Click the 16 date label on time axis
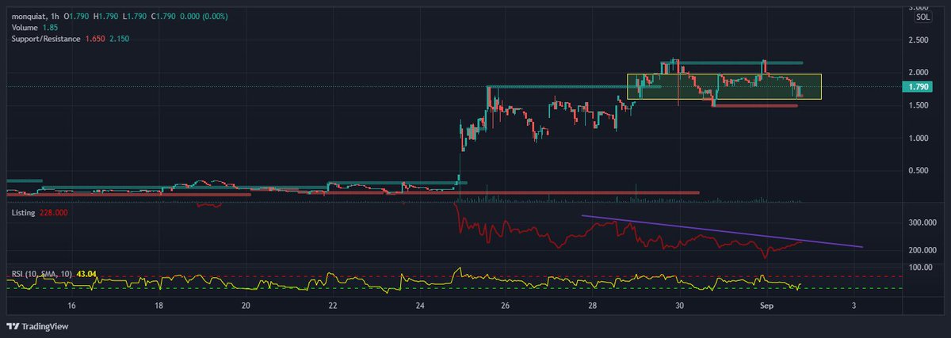 71,305
